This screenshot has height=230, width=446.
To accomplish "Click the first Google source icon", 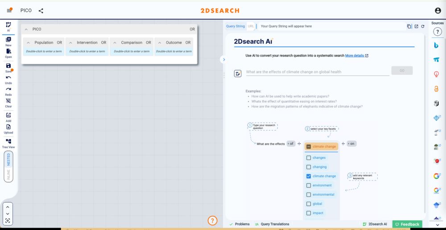I will 436,176.
